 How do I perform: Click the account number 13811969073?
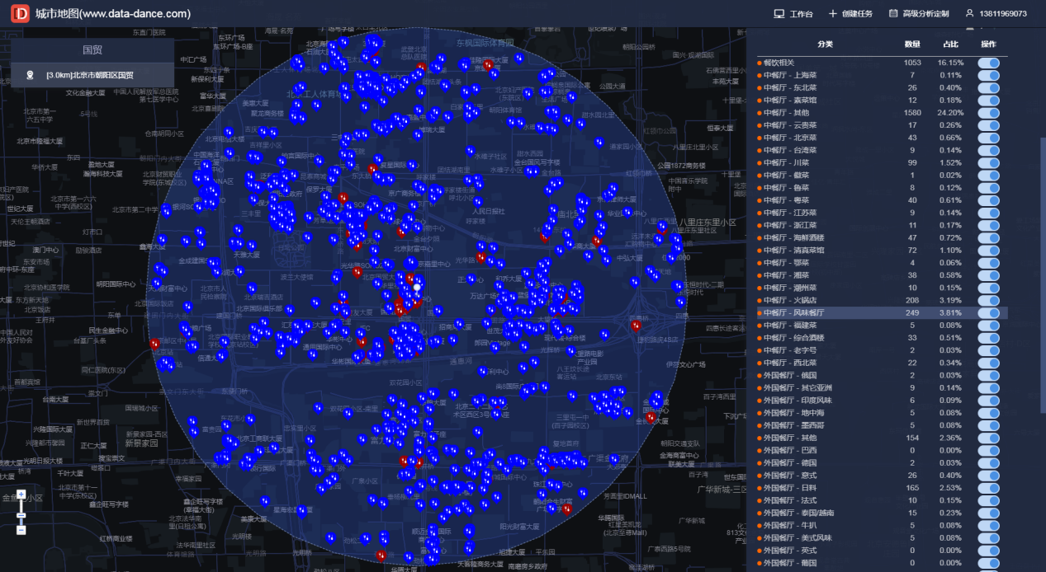(x=1003, y=14)
